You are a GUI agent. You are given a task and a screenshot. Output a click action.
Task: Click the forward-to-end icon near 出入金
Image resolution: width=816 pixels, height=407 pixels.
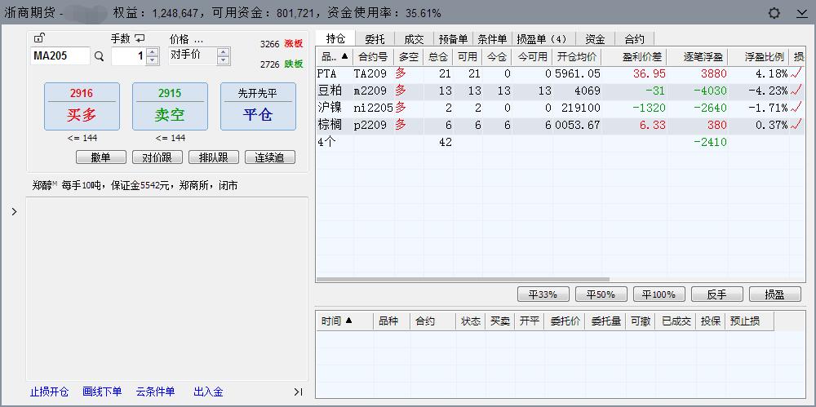point(298,392)
